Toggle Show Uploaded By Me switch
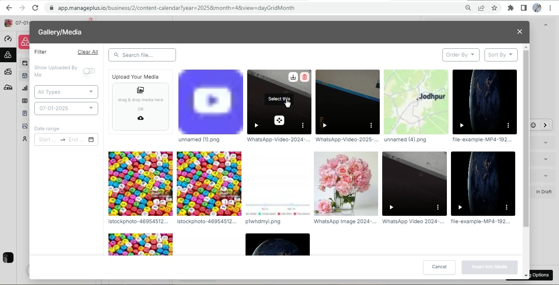The height and width of the screenshot is (285, 559). pyautogui.click(x=89, y=71)
